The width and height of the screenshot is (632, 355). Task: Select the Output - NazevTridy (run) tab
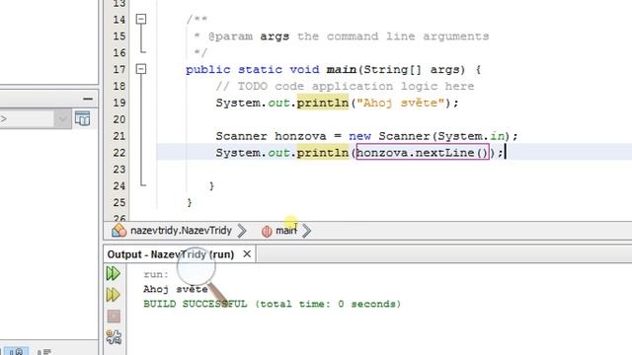tap(171, 254)
